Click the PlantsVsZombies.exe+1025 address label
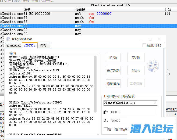The image size is (177, 140). coord(110,5)
